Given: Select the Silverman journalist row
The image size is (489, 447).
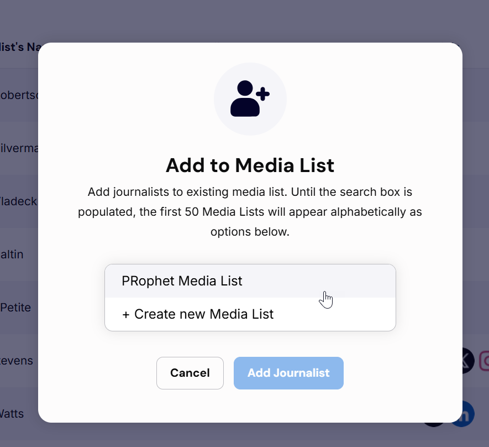Looking at the screenshot, I should [x=19, y=148].
